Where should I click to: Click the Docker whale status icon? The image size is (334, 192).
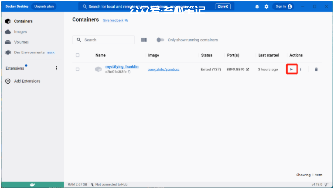33,184
